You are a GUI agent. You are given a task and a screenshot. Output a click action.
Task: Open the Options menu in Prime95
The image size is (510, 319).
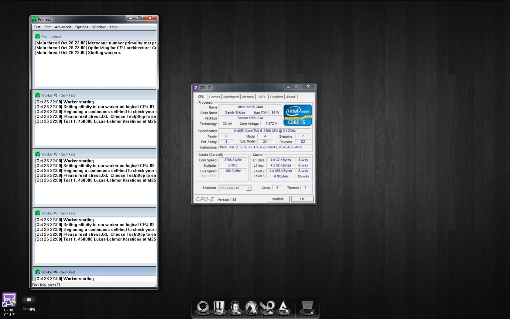coord(82,27)
